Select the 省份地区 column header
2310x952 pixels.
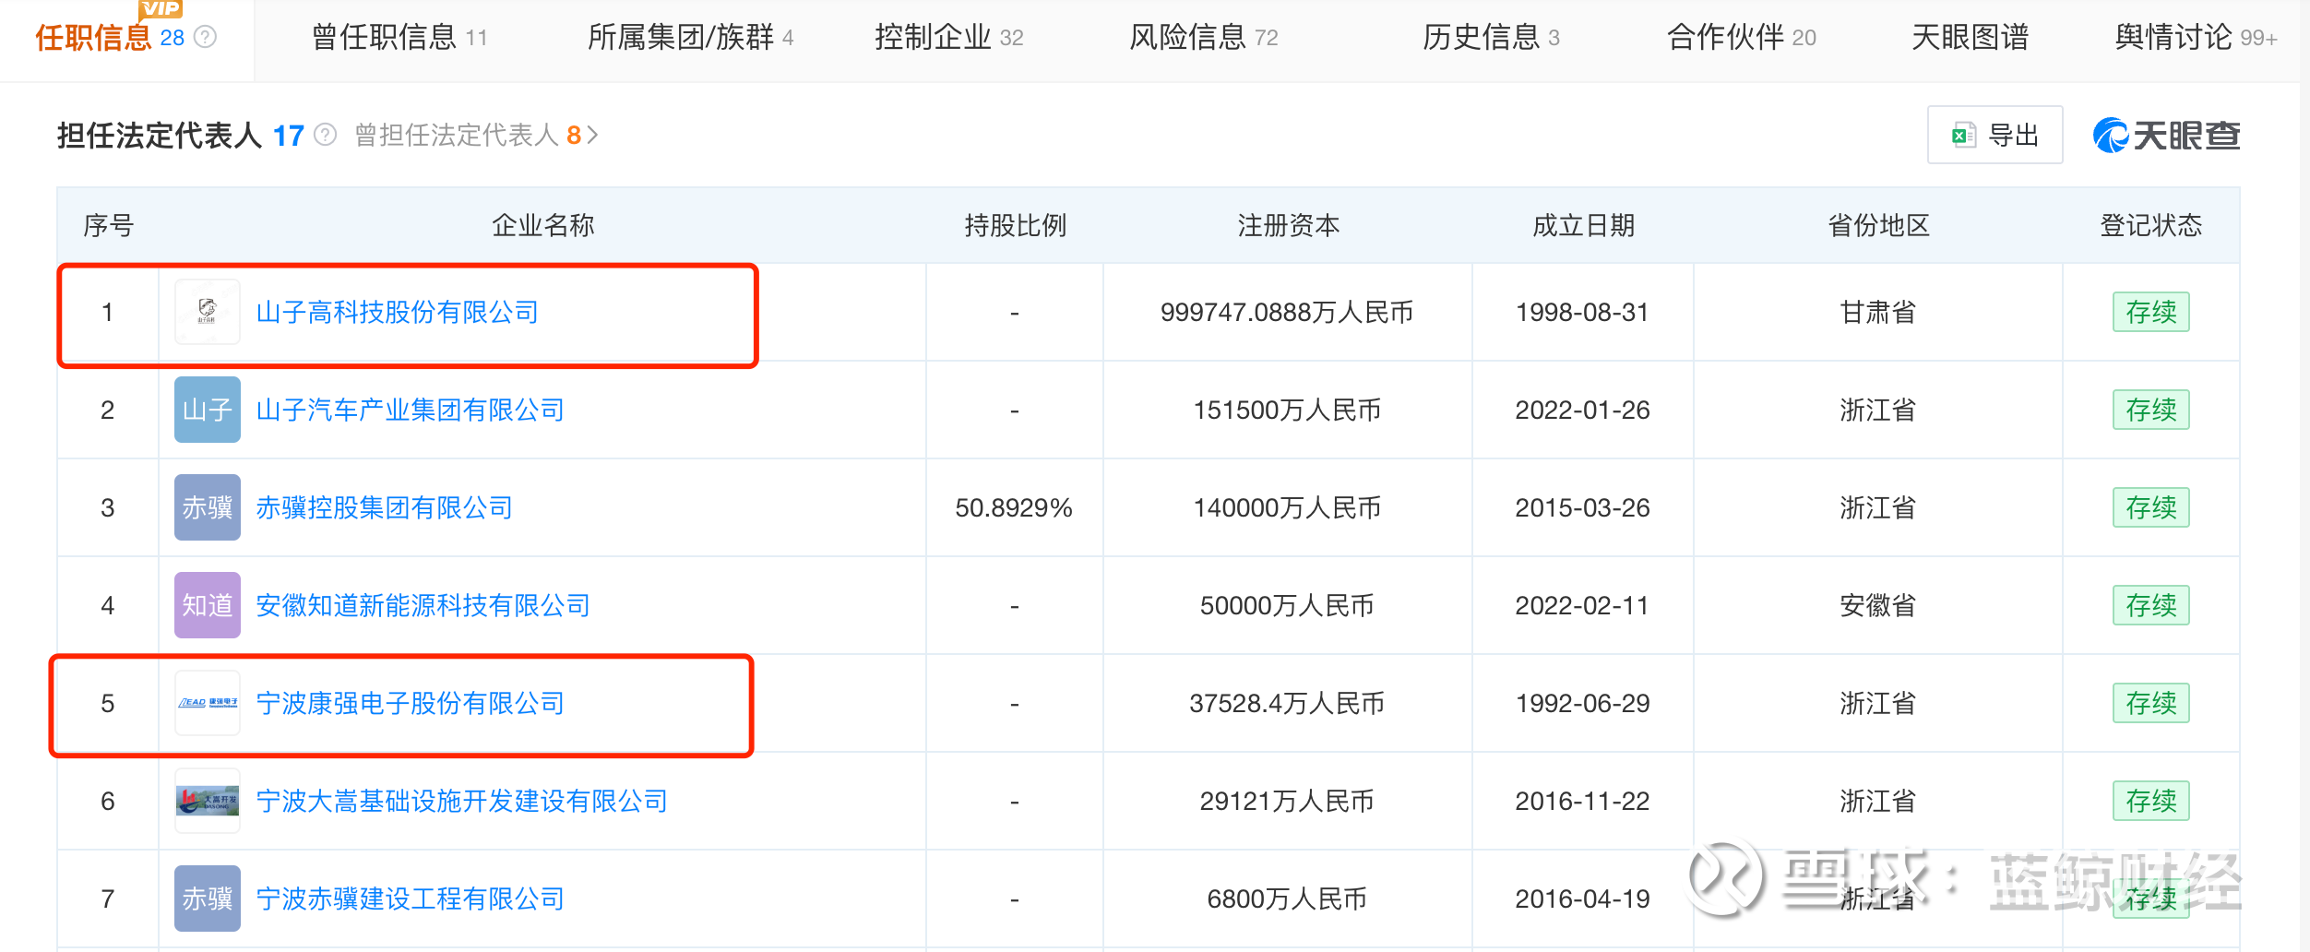tap(1879, 225)
